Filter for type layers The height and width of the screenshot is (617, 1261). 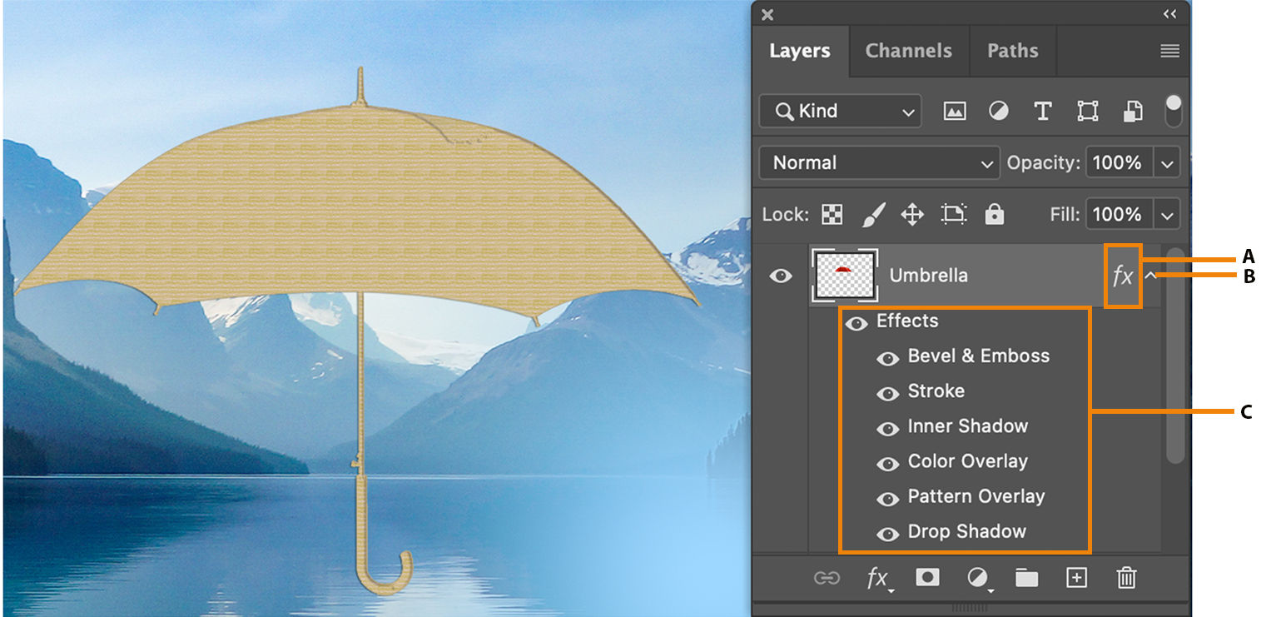tap(1043, 111)
